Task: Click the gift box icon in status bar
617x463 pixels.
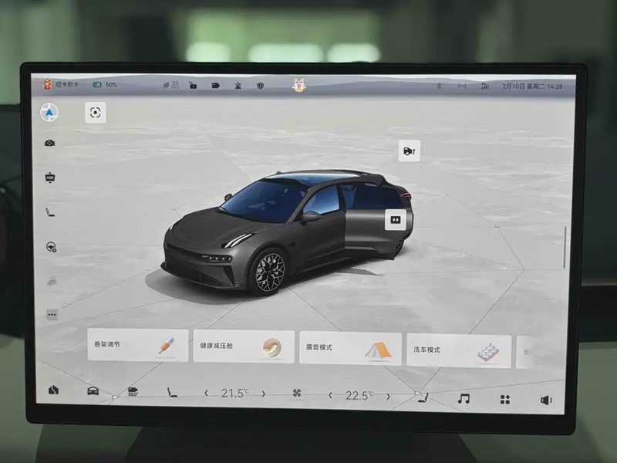Action: point(298,86)
